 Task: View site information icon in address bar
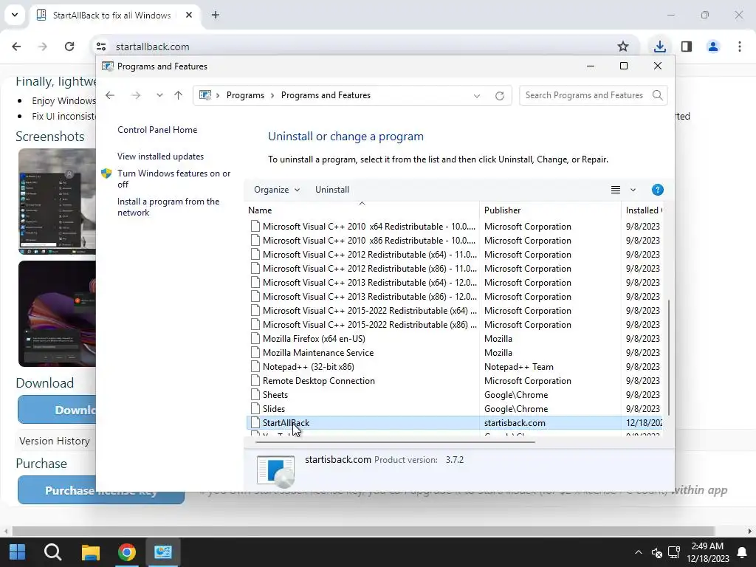[x=101, y=47]
